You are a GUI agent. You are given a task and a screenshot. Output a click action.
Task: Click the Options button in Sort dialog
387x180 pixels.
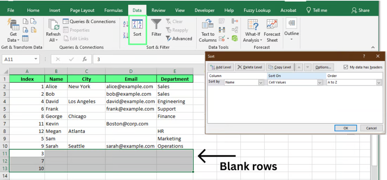coord(322,67)
